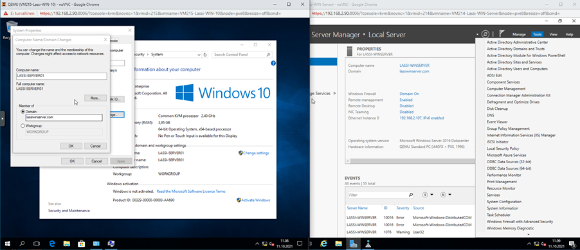This screenshot has width=580, height=250.
Task: Open the notification center on Windows 10
Action: click(300, 244)
